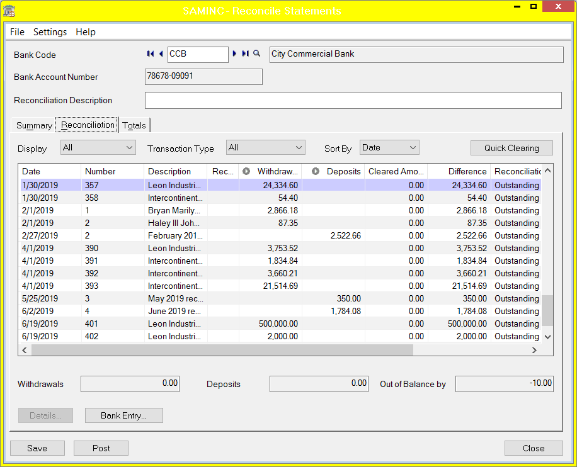Click the drill-down arrow beside Deposits header

pos(316,171)
